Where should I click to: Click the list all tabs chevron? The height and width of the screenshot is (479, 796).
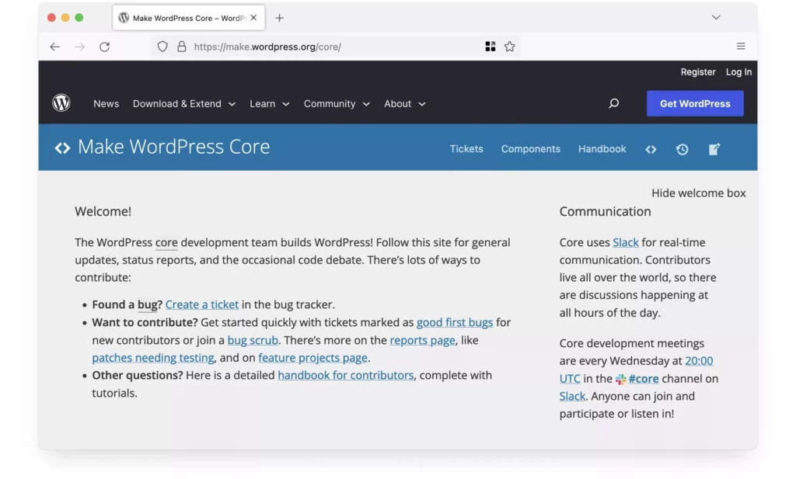(716, 17)
